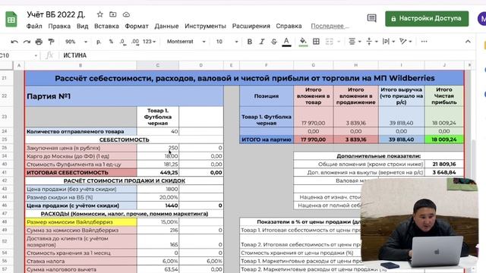Redo the last action
The width and height of the screenshot is (486, 273).
click(27, 42)
